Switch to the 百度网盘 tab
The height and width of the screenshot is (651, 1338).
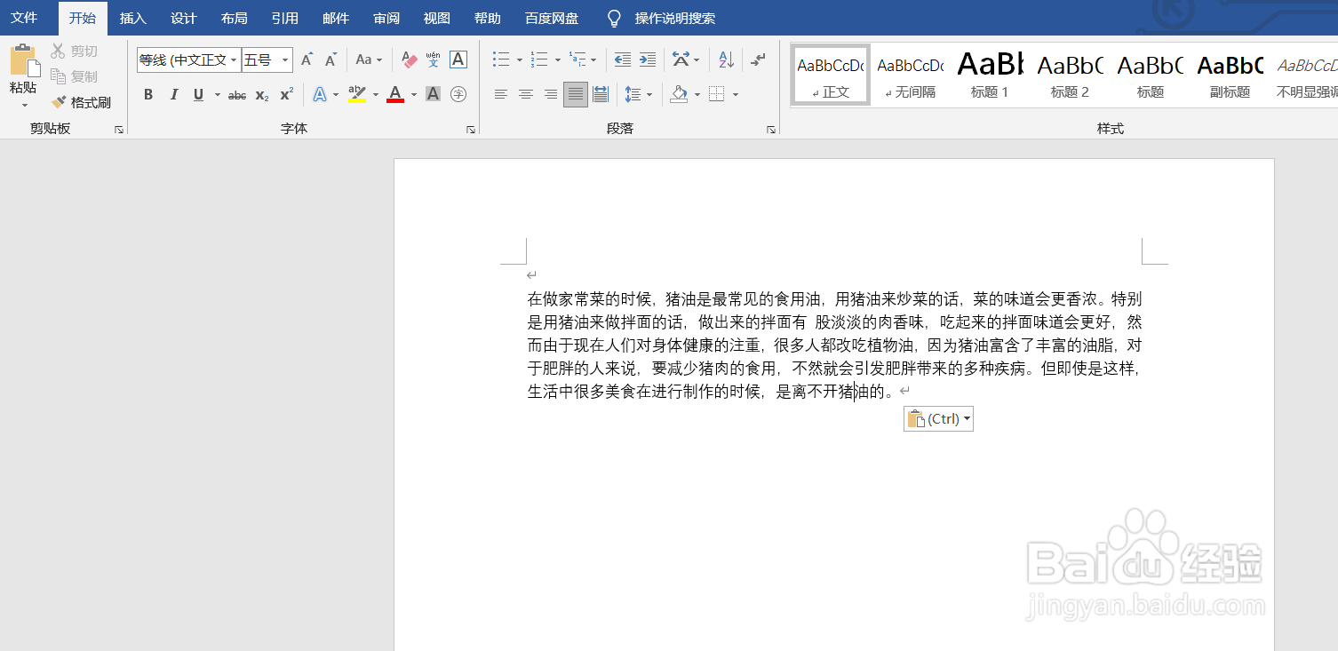(552, 18)
